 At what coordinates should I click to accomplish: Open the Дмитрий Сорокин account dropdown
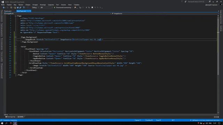pos(212,5)
